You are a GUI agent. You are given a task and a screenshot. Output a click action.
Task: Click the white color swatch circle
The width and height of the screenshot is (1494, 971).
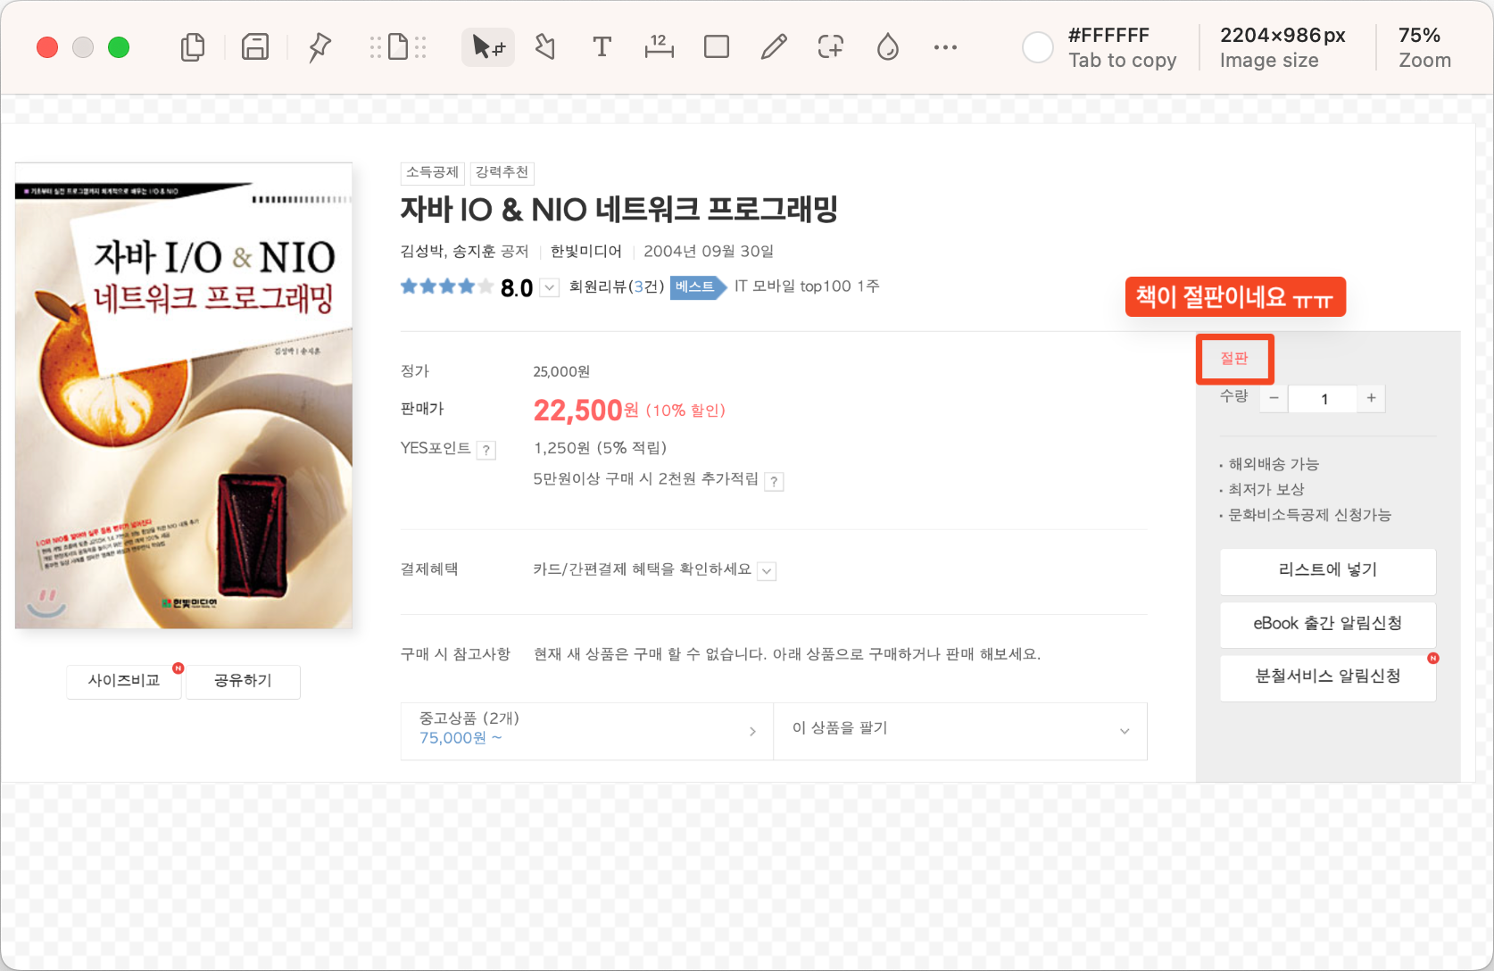point(1038,47)
